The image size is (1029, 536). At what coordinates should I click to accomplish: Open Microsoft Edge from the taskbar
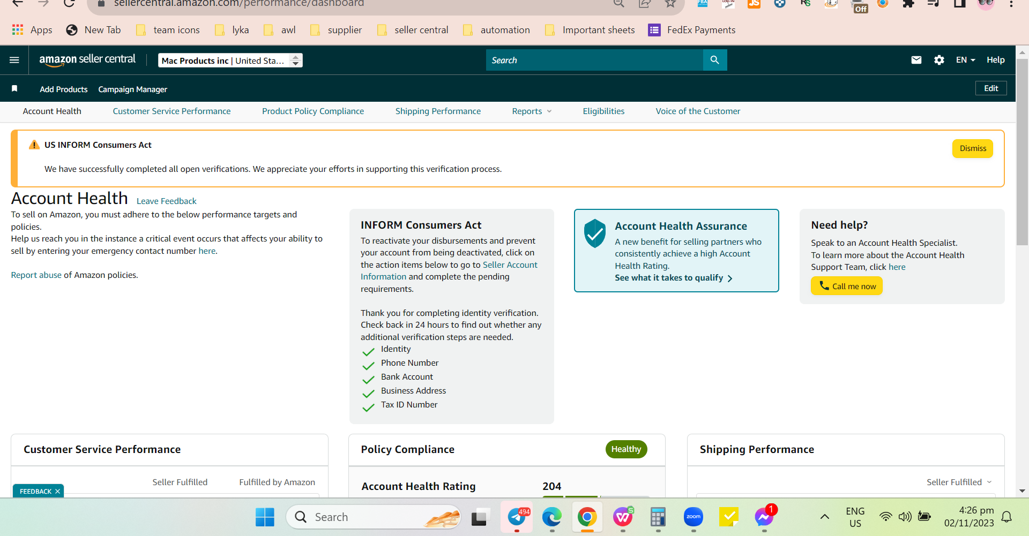pos(552,517)
